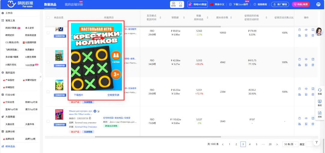The height and width of the screenshot is (153, 325).
Task: Click eye monitor icon in ₽65.55w row
Action: click(x=306, y=89)
